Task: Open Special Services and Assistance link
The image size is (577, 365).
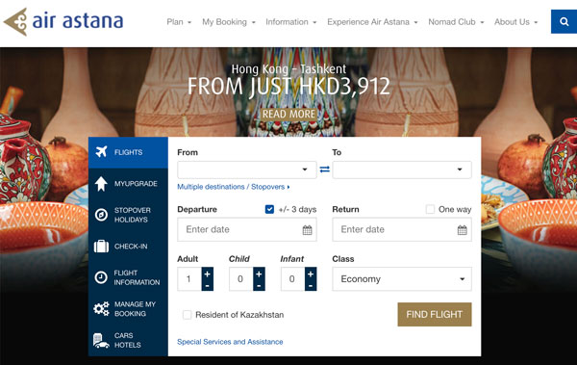Action: pyautogui.click(x=230, y=342)
